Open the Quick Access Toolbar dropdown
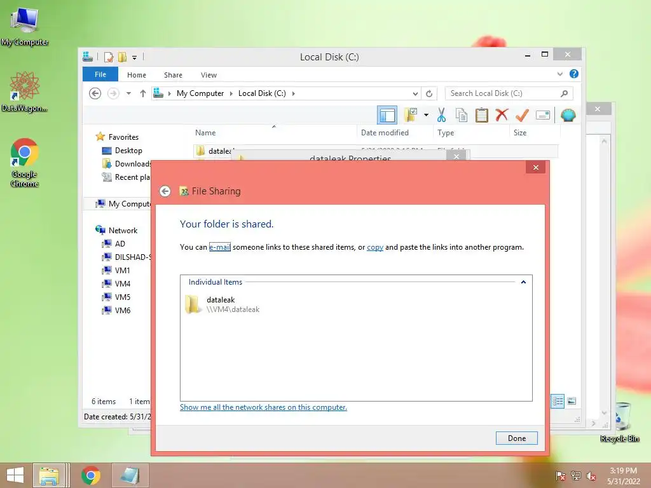The height and width of the screenshot is (488, 651). [134, 57]
